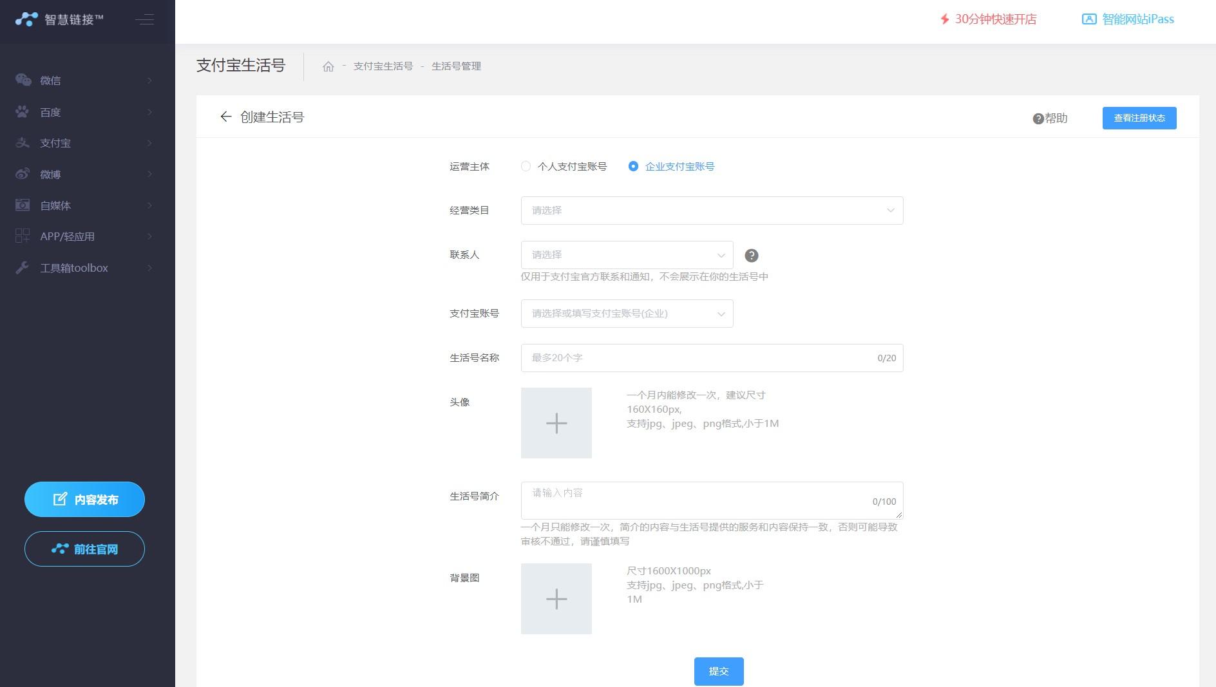Screen dimensions: 1216x687
Task: Select the 个人支付宝账号 radio option
Action: tap(526, 166)
